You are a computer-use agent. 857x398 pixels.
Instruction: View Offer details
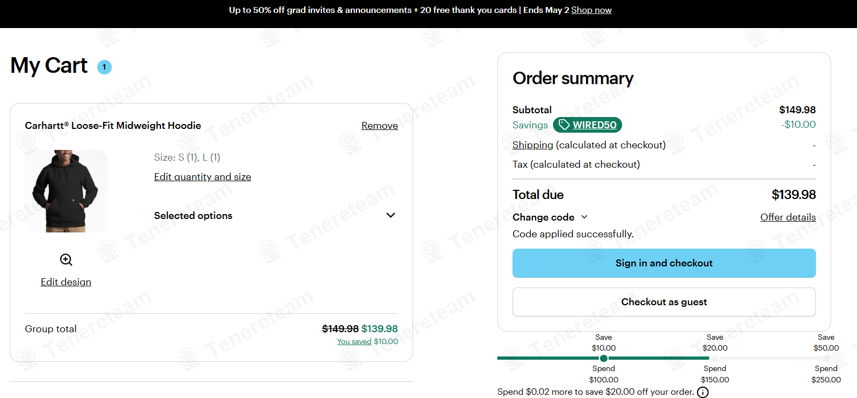tap(788, 217)
